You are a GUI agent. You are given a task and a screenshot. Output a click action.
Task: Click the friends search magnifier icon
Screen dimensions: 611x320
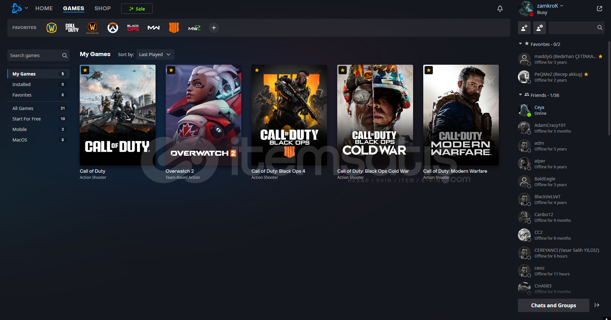tap(600, 28)
